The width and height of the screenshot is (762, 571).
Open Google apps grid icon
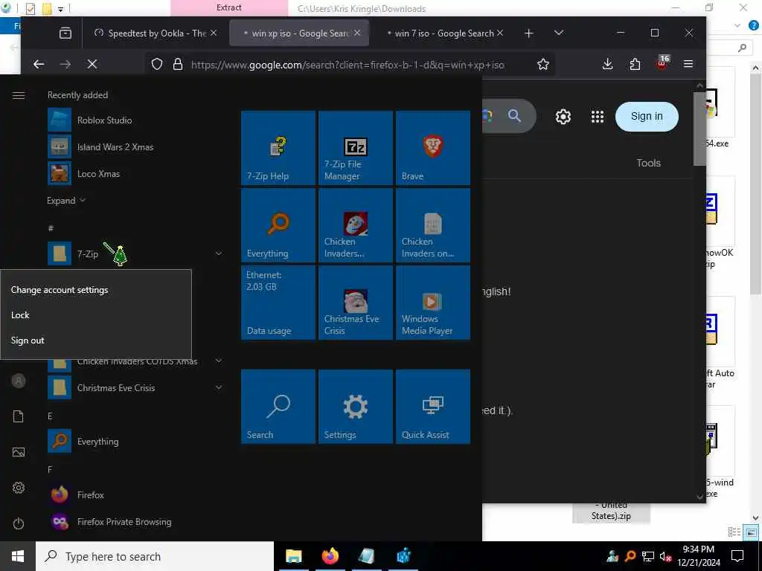click(598, 117)
